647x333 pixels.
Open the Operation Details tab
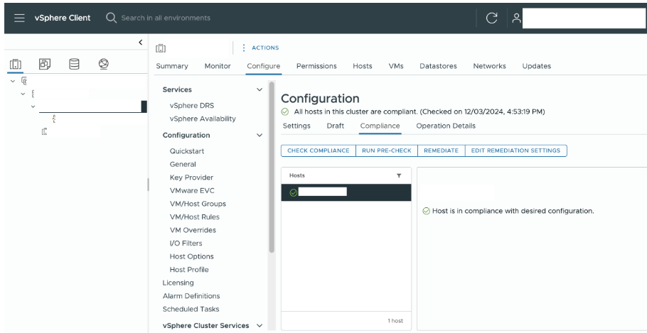(x=445, y=126)
